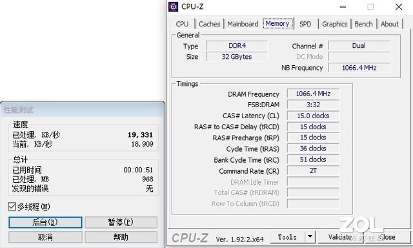Click the 性能测试 window title

(19, 110)
